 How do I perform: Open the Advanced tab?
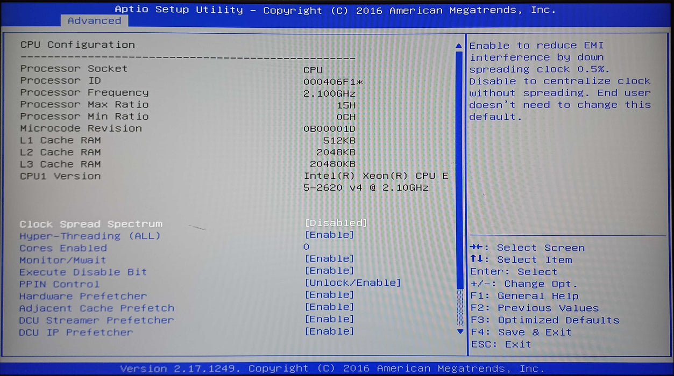(94, 21)
